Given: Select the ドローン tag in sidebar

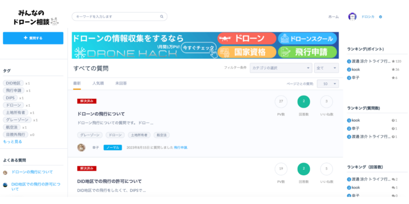Looking at the screenshot, I should (13, 105).
